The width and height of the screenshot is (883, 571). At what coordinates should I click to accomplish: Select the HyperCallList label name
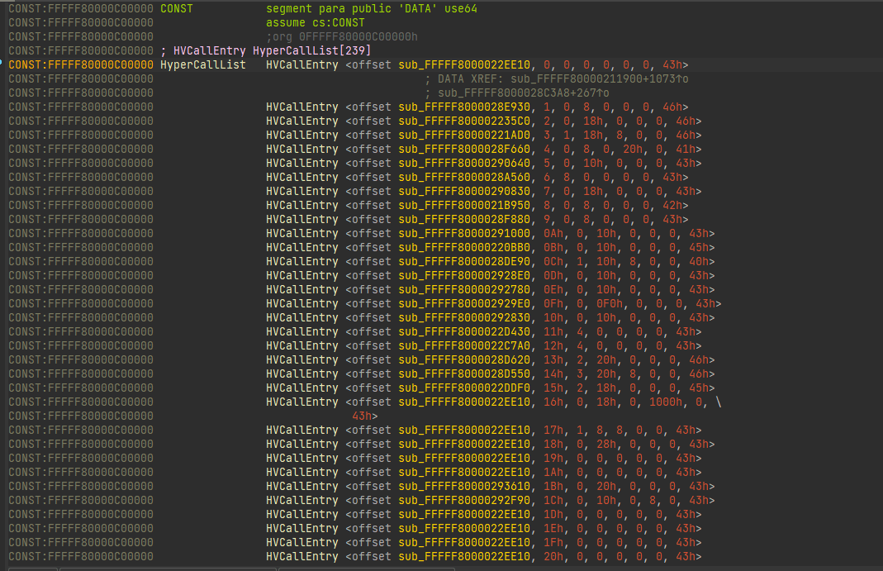(x=202, y=64)
